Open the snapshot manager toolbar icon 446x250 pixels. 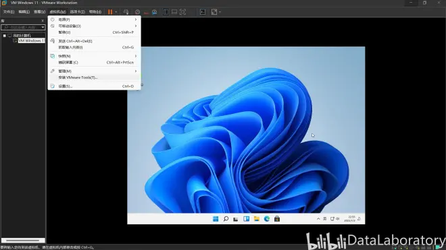pos(155,12)
